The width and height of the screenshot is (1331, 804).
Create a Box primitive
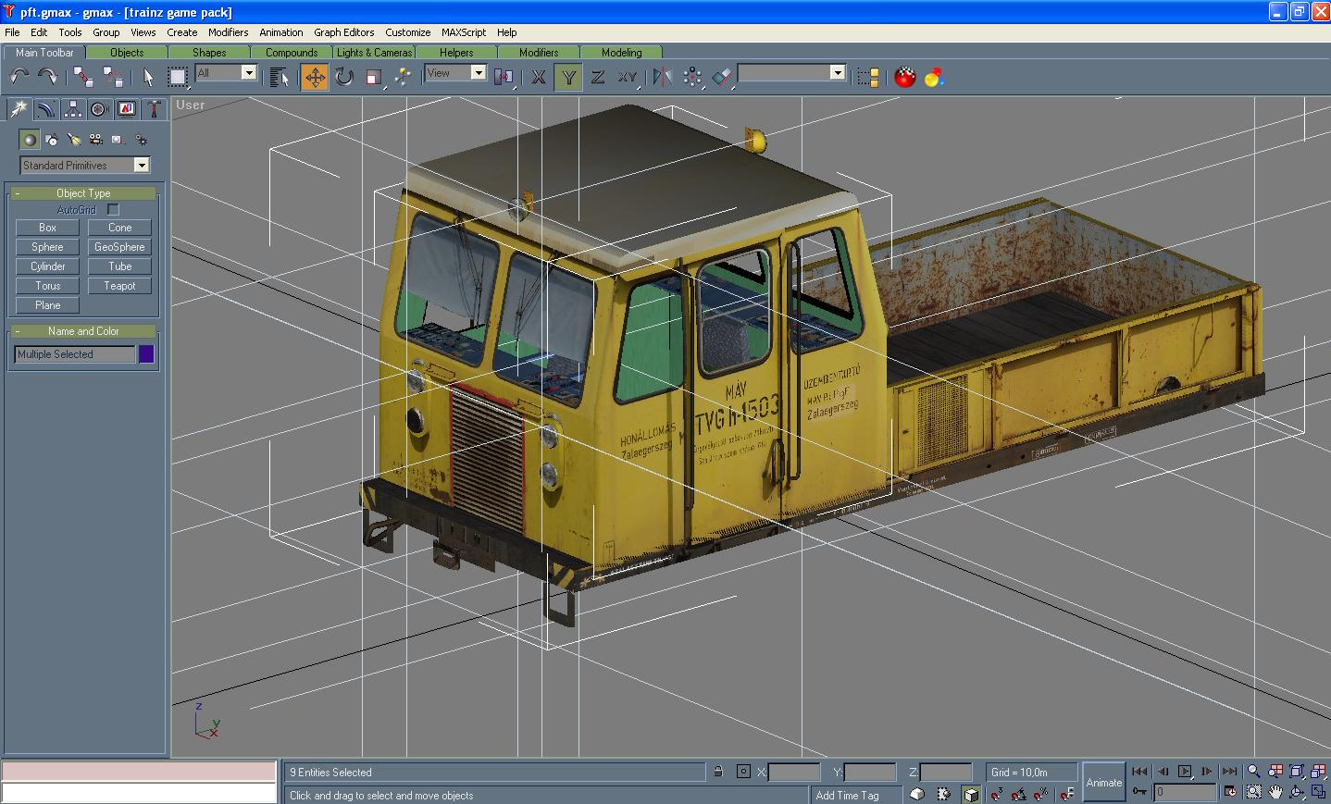point(47,228)
